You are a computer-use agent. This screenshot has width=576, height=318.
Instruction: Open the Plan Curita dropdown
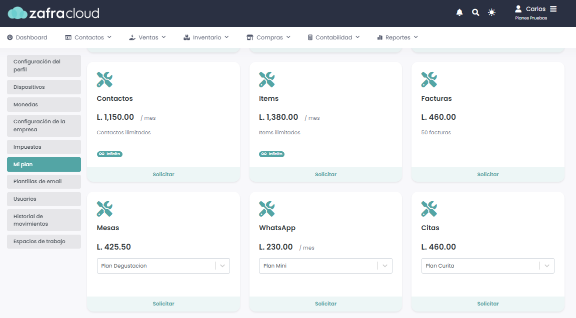488,266
